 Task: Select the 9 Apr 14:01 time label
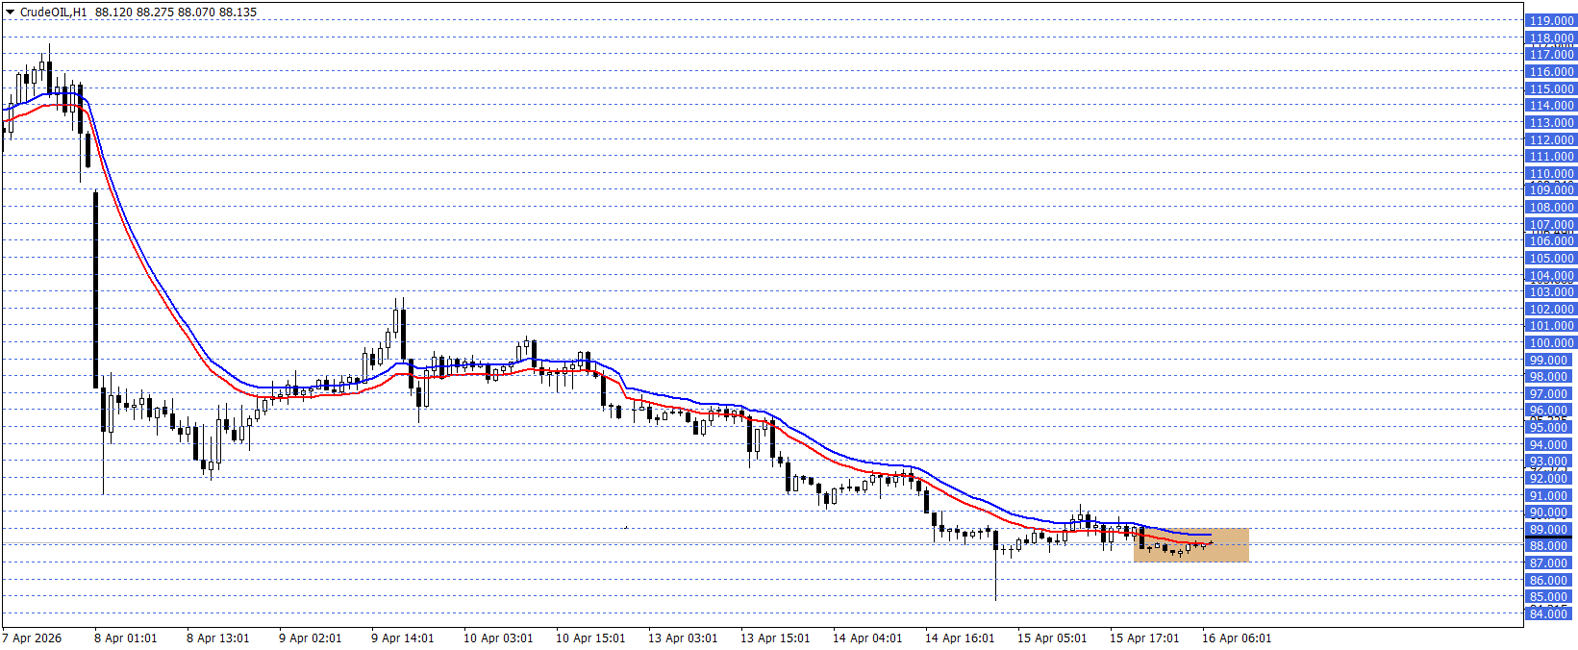pyautogui.click(x=402, y=638)
